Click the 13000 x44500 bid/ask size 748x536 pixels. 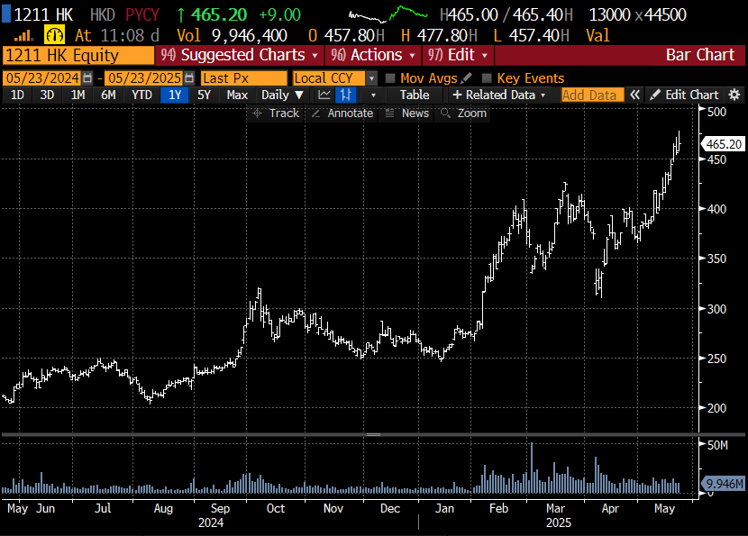638,14
